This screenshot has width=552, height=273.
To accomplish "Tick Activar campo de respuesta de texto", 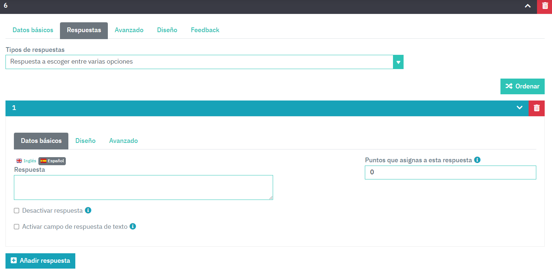I will pyautogui.click(x=16, y=227).
